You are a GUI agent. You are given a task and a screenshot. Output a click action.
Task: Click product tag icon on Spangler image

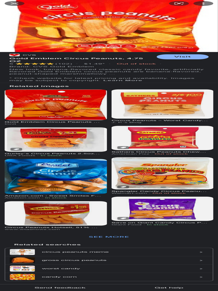[x=123, y=187]
